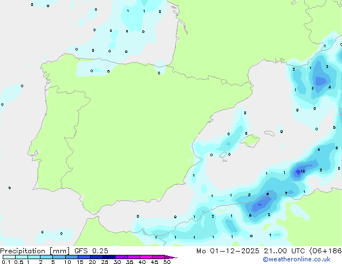Viewport: 342px width, 264px height.
Task: Pick the 15–20 mm legend color swatch
Action: (x=84, y=257)
